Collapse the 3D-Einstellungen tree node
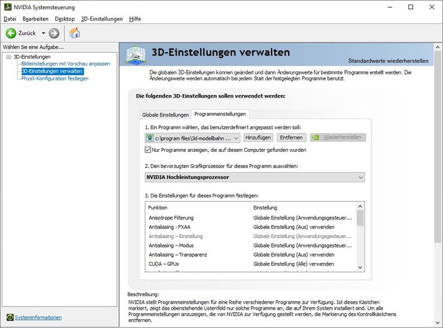This screenshot has height=328, width=443. coord(8,57)
